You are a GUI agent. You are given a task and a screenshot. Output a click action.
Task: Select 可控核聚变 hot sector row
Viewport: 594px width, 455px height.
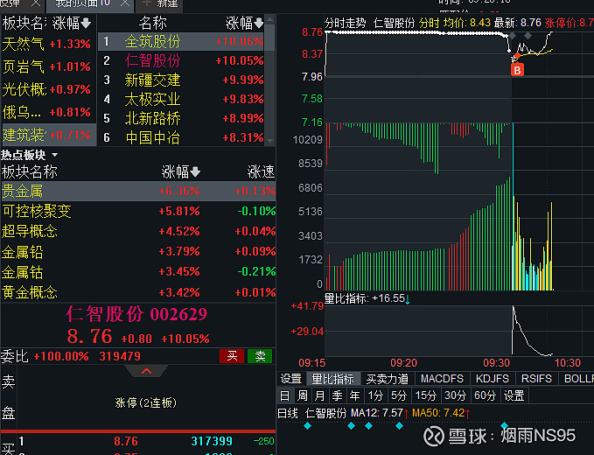[138, 211]
